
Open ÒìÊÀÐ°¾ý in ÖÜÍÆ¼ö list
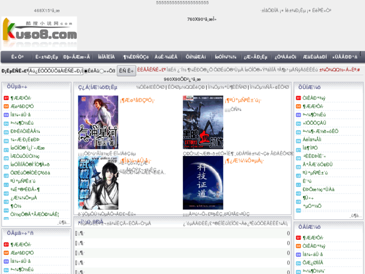tap(314, 98)
